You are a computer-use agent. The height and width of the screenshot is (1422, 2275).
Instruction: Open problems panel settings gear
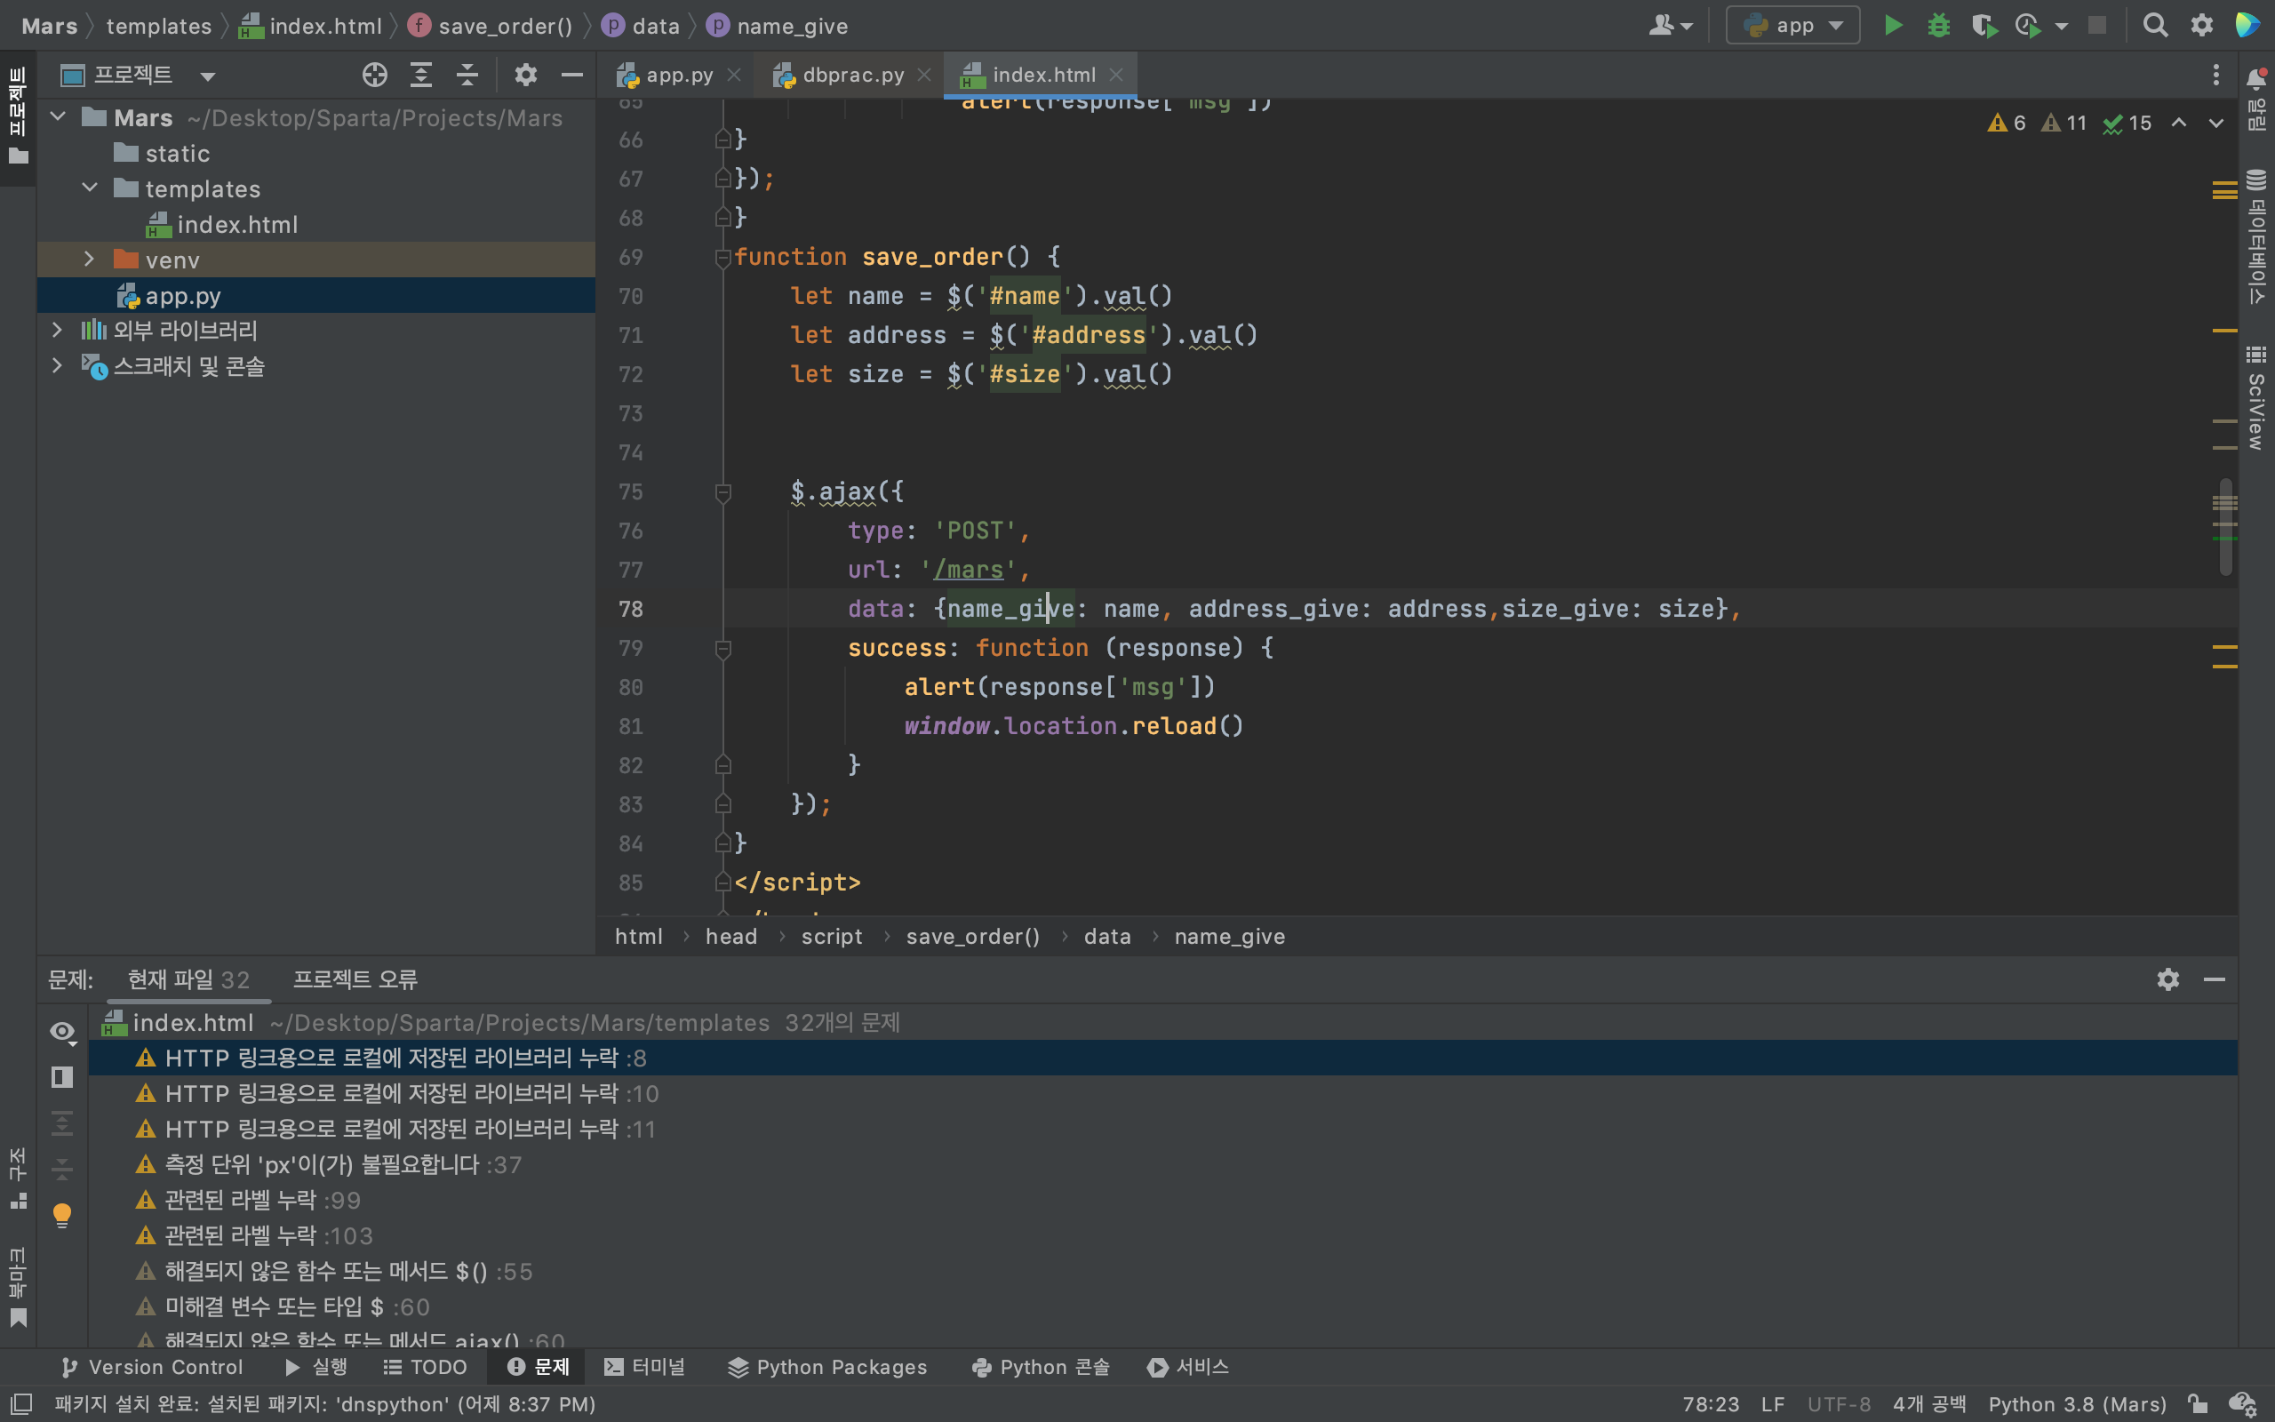[2167, 979]
